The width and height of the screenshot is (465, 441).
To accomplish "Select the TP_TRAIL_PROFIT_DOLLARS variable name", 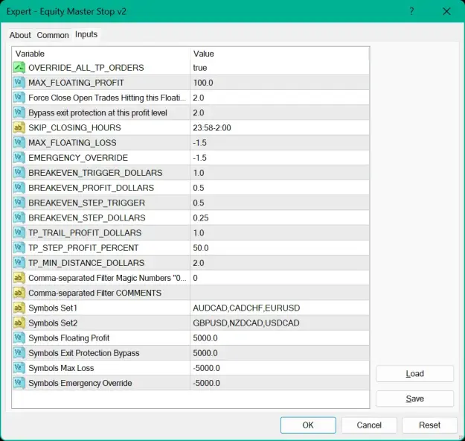I will tap(85, 233).
